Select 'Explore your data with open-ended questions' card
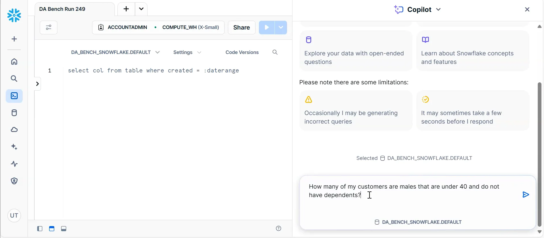544x238 pixels. click(x=356, y=51)
